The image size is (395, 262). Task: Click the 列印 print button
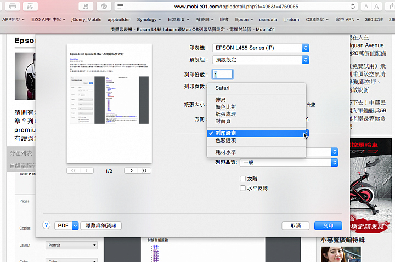click(328, 225)
